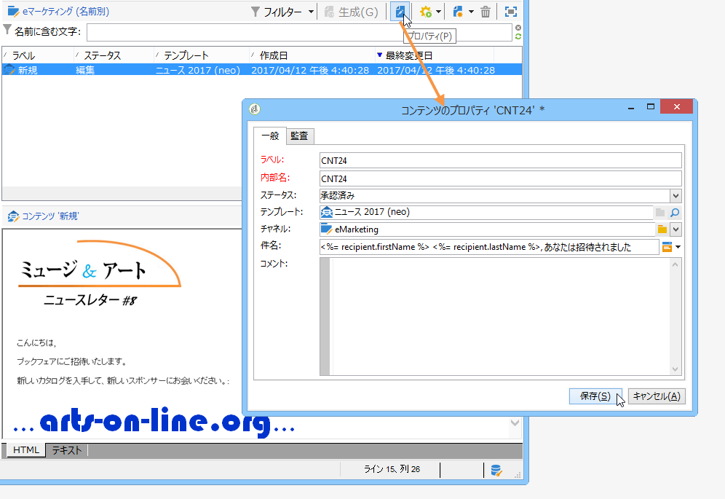Expand the 件名 personalization dropdown arrow
This screenshot has height=499, width=725.
click(678, 247)
